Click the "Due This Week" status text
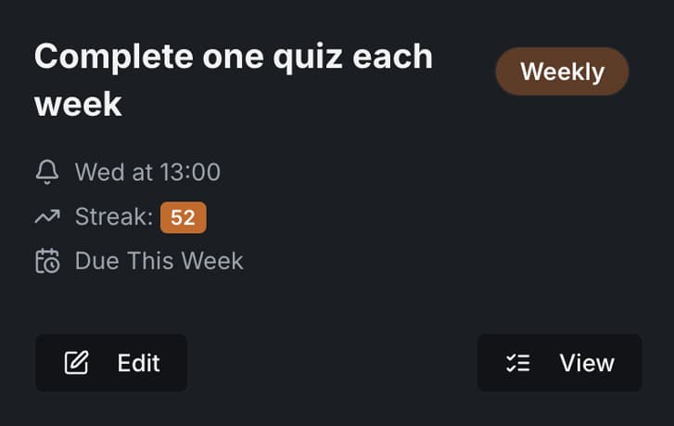 tap(159, 261)
